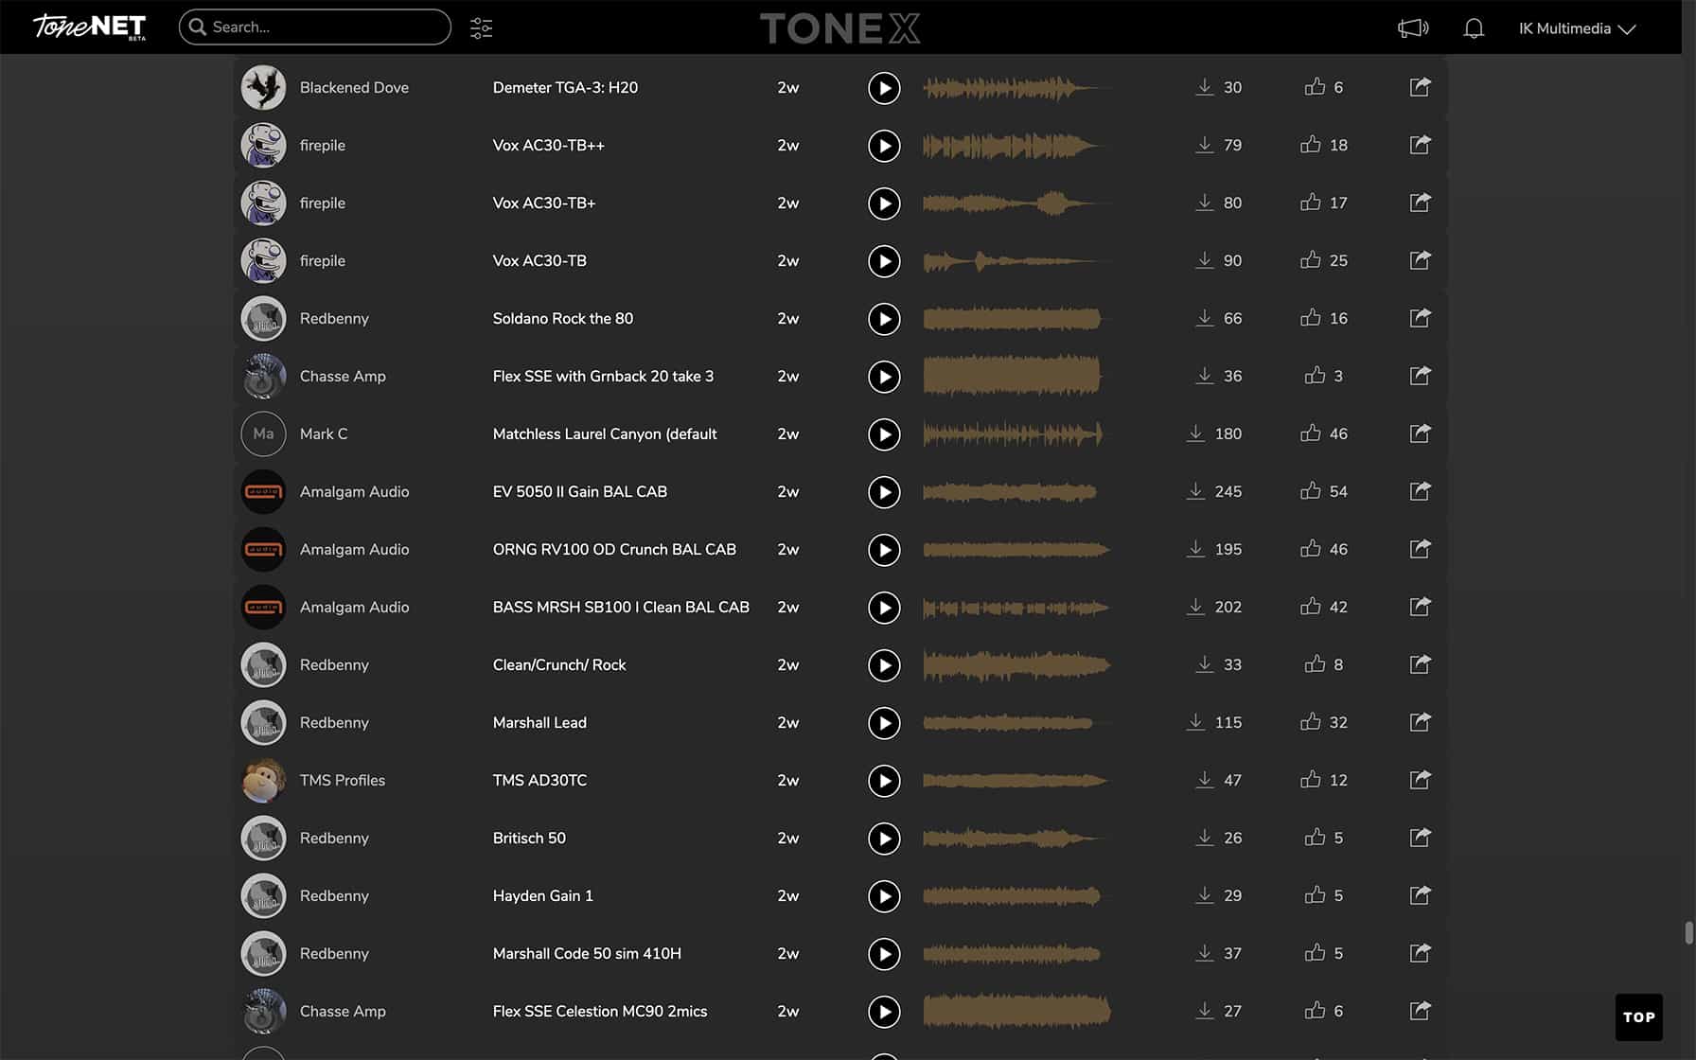Download the Matchless Laurel Canyon tone
This screenshot has width=1696, height=1060.
pos(1195,433)
